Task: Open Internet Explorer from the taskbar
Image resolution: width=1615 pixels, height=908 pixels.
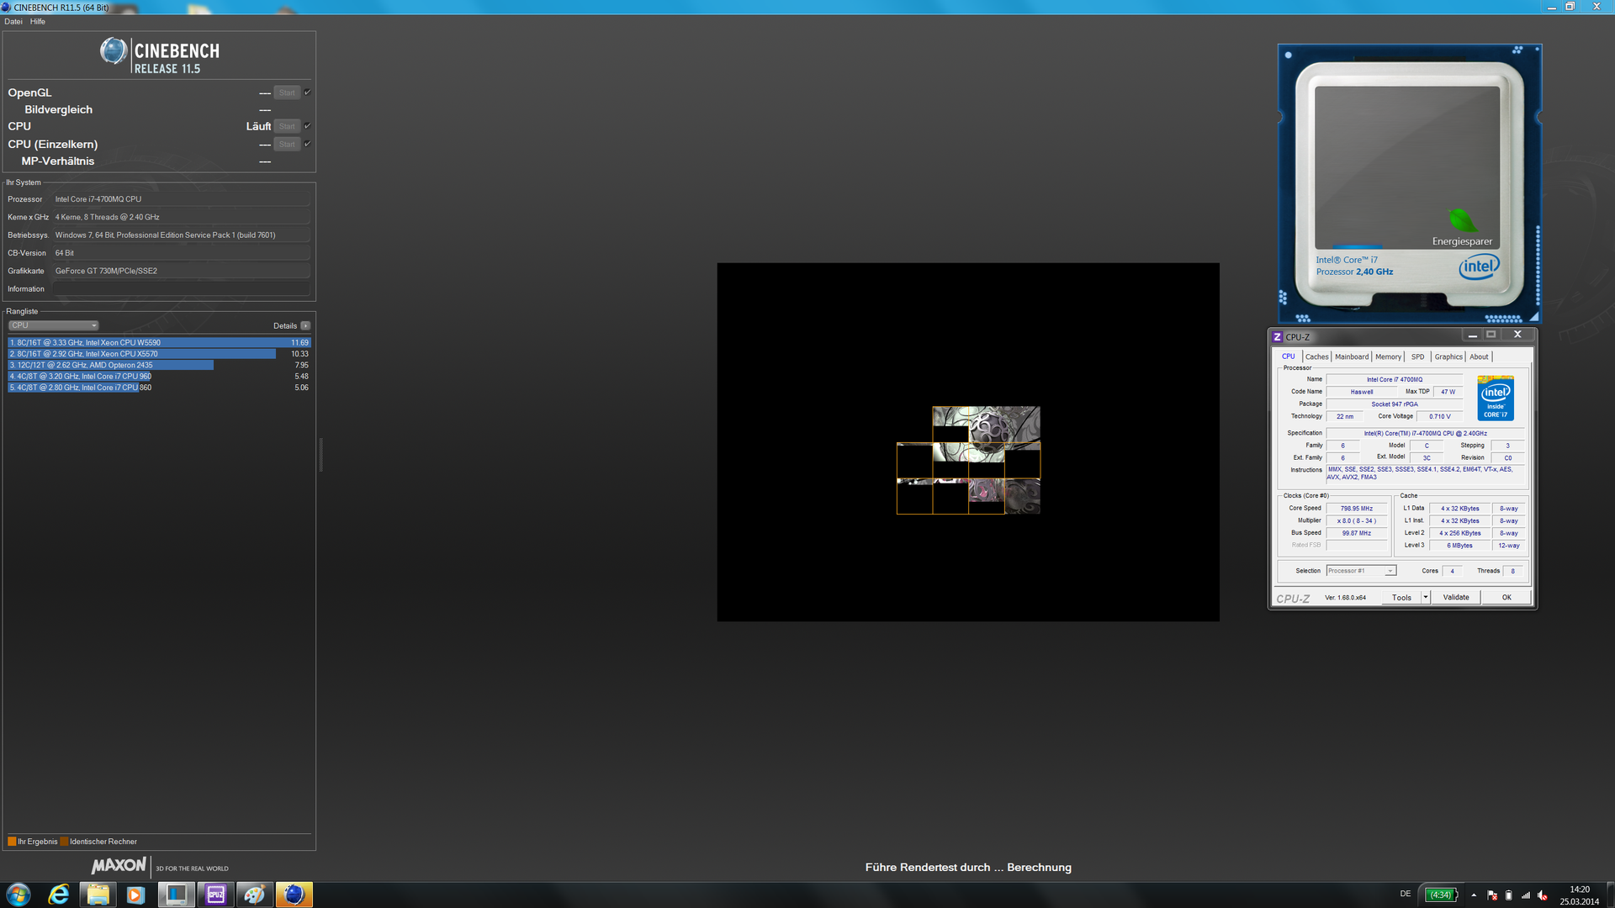Action: coord(59,895)
